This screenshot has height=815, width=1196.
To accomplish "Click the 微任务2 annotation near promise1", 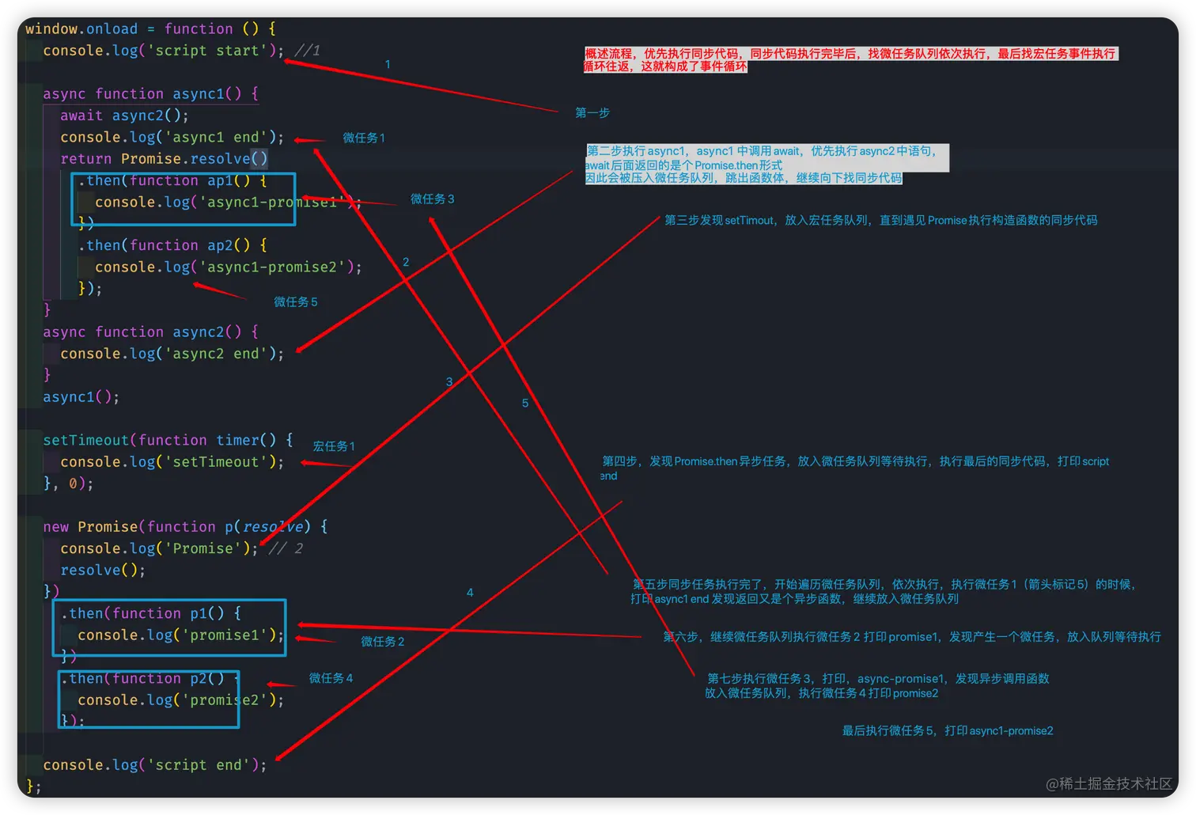I will (x=383, y=641).
